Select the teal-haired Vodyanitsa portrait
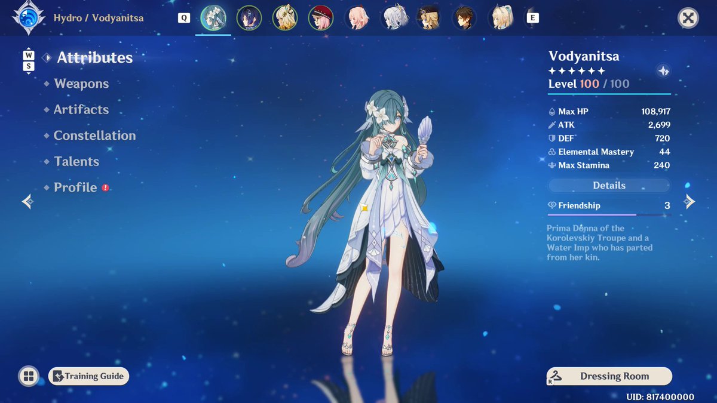This screenshot has height=403, width=717. [213, 18]
